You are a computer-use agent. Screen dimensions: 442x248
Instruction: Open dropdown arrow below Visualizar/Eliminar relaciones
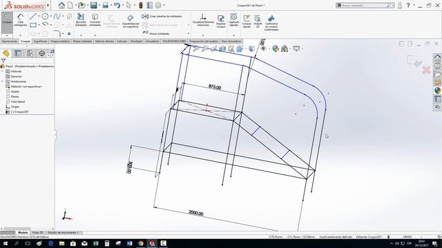click(x=203, y=35)
